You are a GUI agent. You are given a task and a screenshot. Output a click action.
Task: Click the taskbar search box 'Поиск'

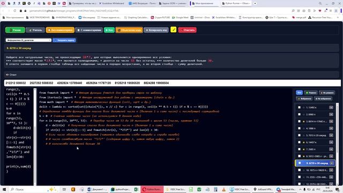(x=28, y=189)
